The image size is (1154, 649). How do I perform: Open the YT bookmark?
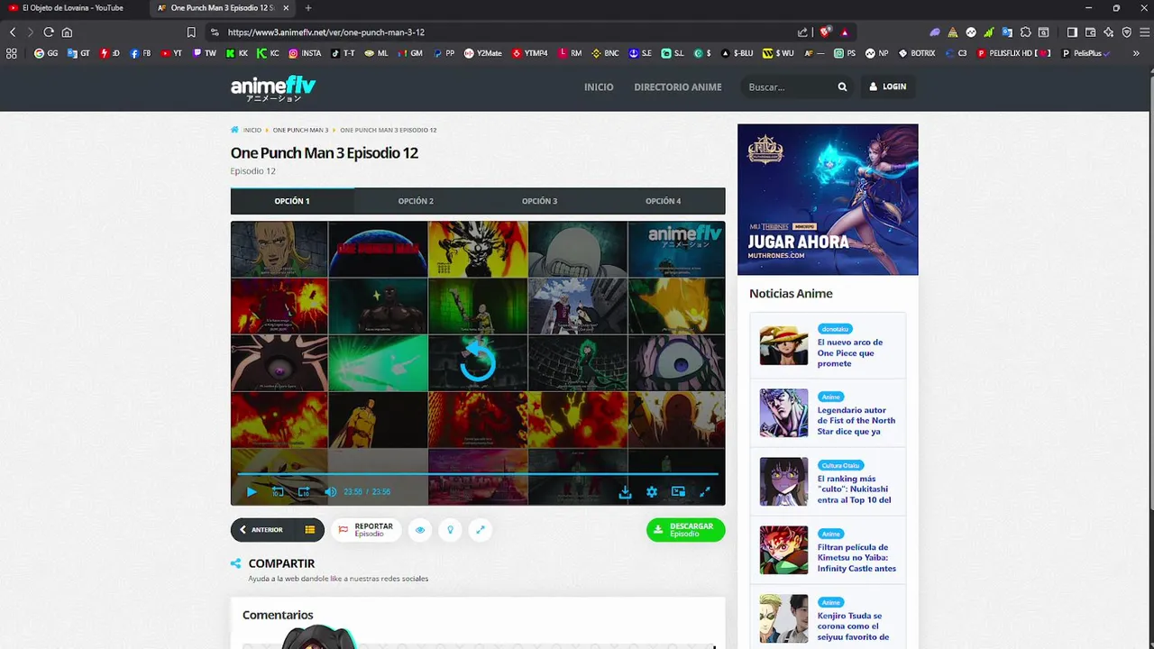point(171,53)
